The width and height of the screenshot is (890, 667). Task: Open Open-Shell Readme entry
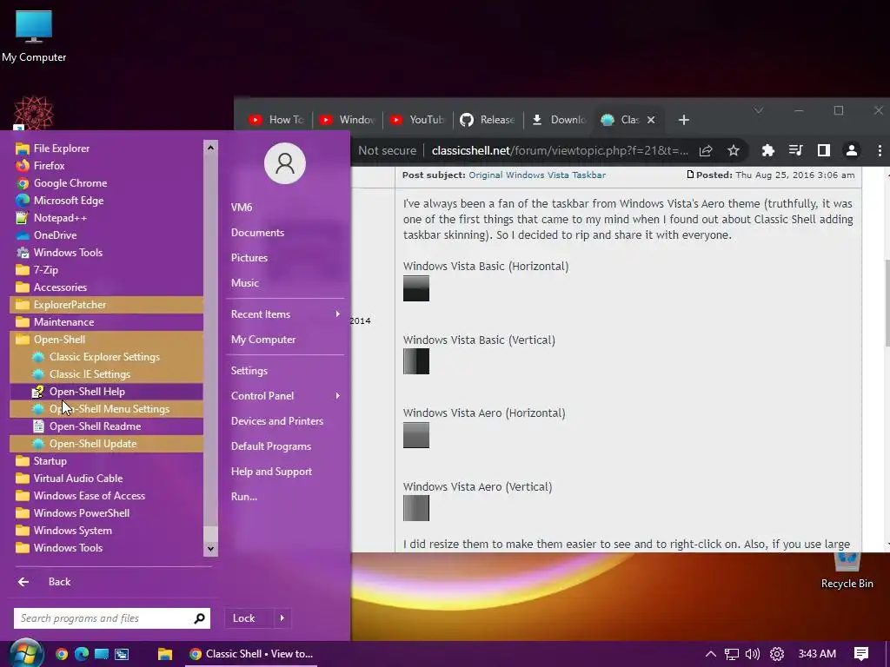click(106, 426)
